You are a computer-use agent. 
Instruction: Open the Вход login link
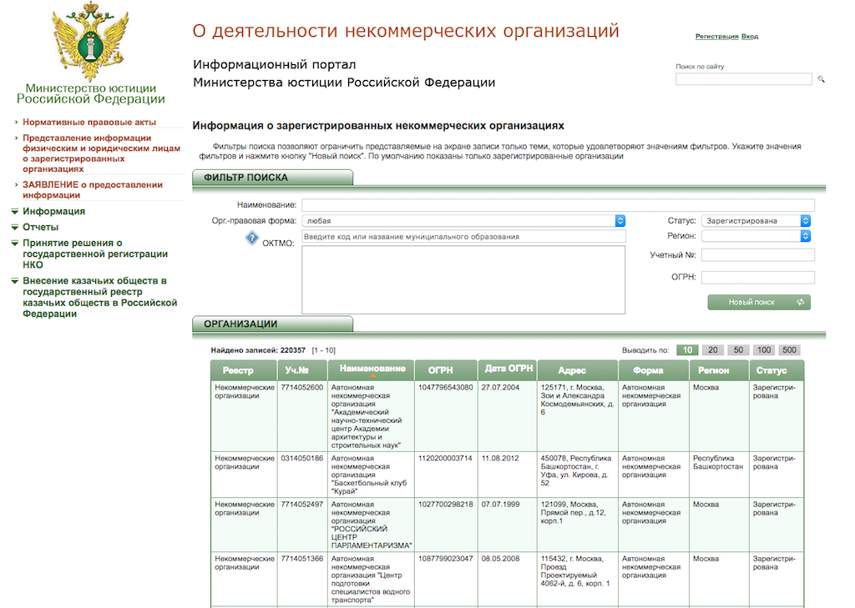click(750, 37)
